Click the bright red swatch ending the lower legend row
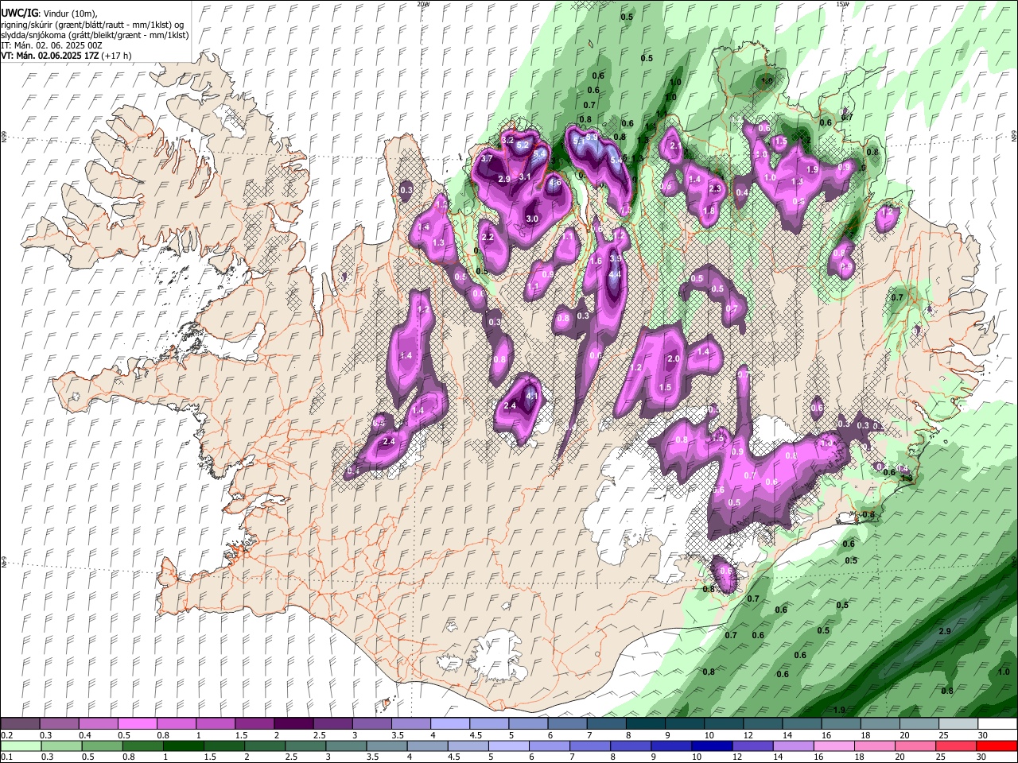The height and width of the screenshot is (763, 1018). tap(997, 746)
